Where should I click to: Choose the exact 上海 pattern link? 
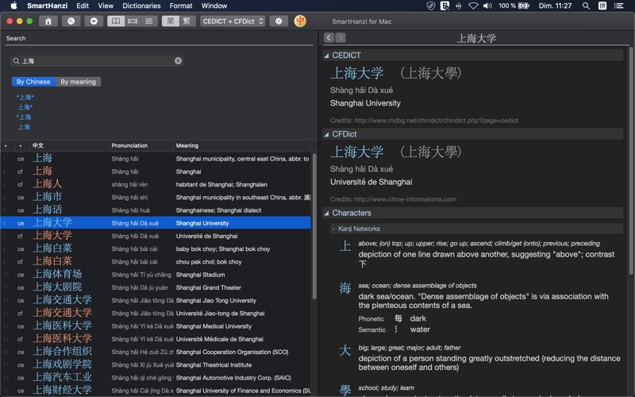tap(24, 127)
